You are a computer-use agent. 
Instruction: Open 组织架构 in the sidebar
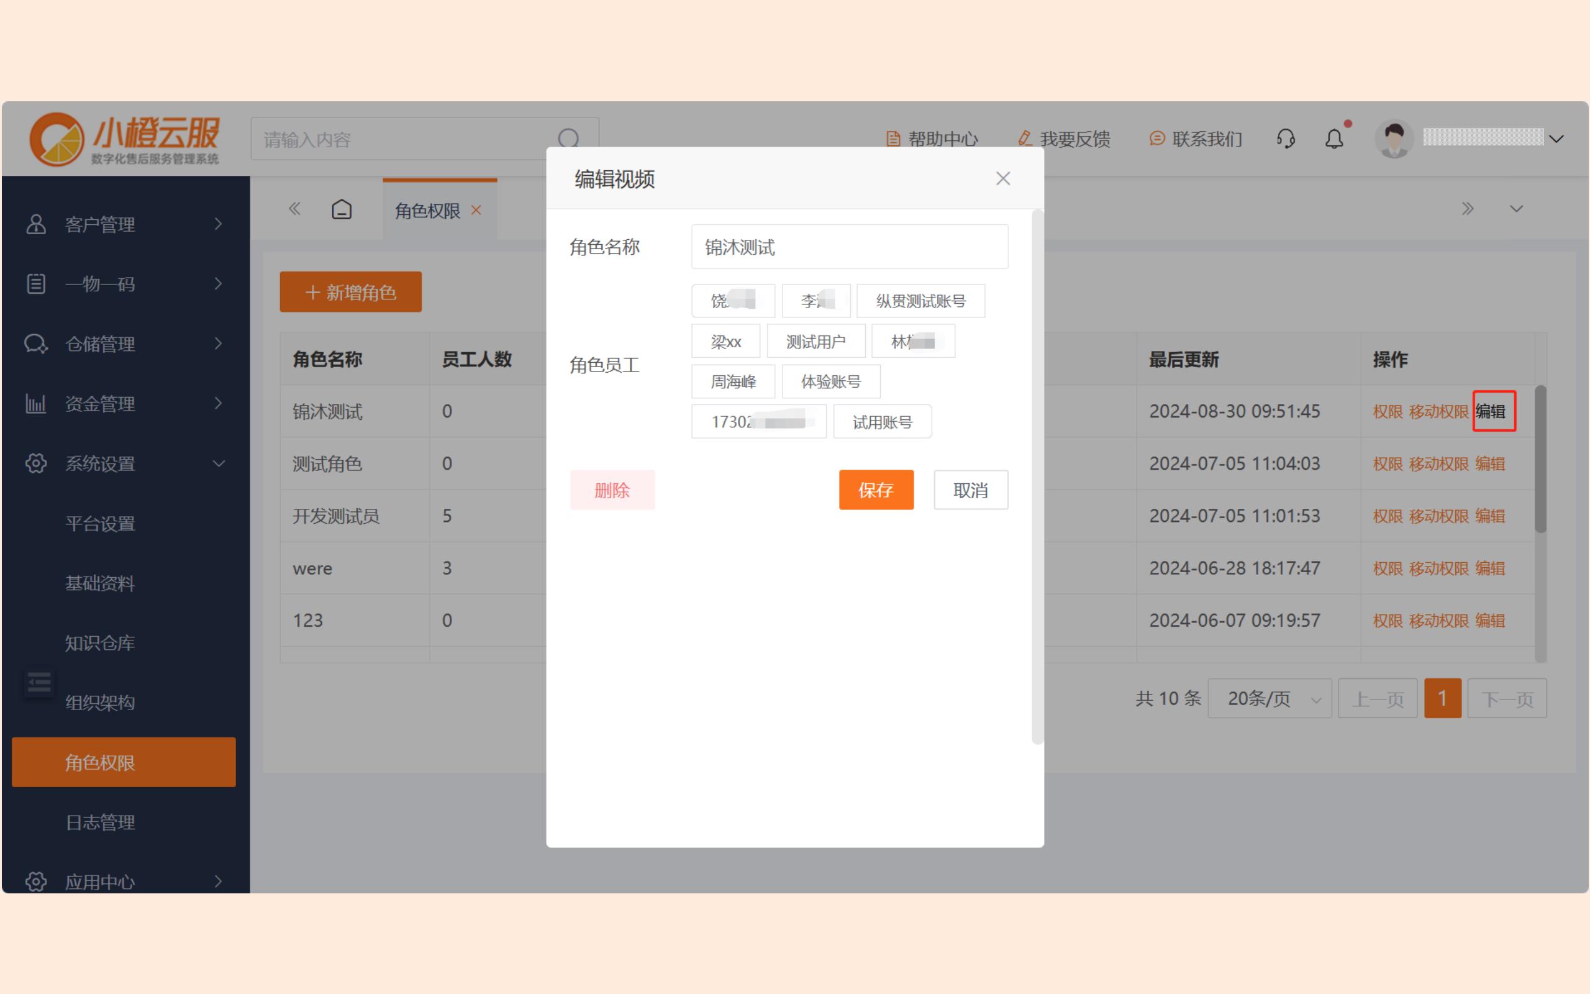tap(100, 703)
